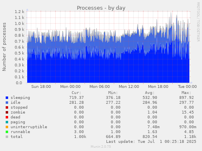Click the 'Number of processes' axis label
202x151 pixels.
coord(4,47)
